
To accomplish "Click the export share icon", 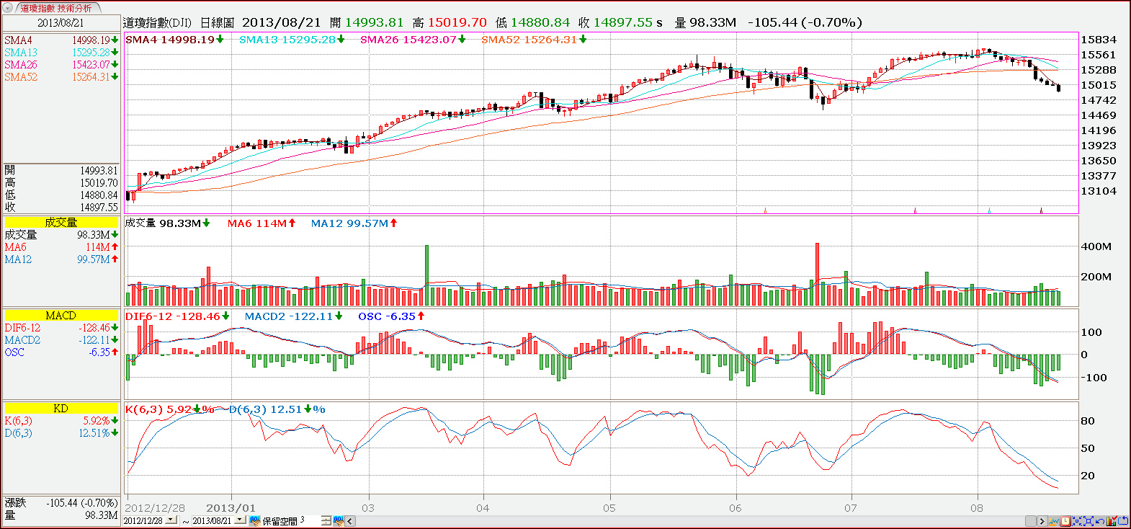I will [x=1123, y=521].
